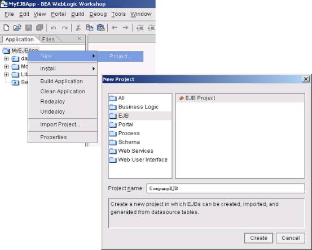Choose Clean Application from context menu

click(x=63, y=92)
